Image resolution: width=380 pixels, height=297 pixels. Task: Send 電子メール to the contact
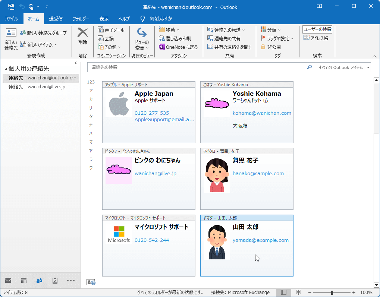point(111,30)
